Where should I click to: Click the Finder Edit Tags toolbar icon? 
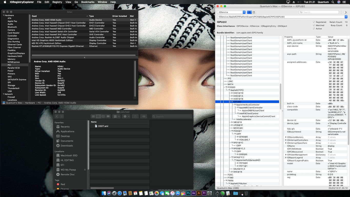click(x=144, y=116)
